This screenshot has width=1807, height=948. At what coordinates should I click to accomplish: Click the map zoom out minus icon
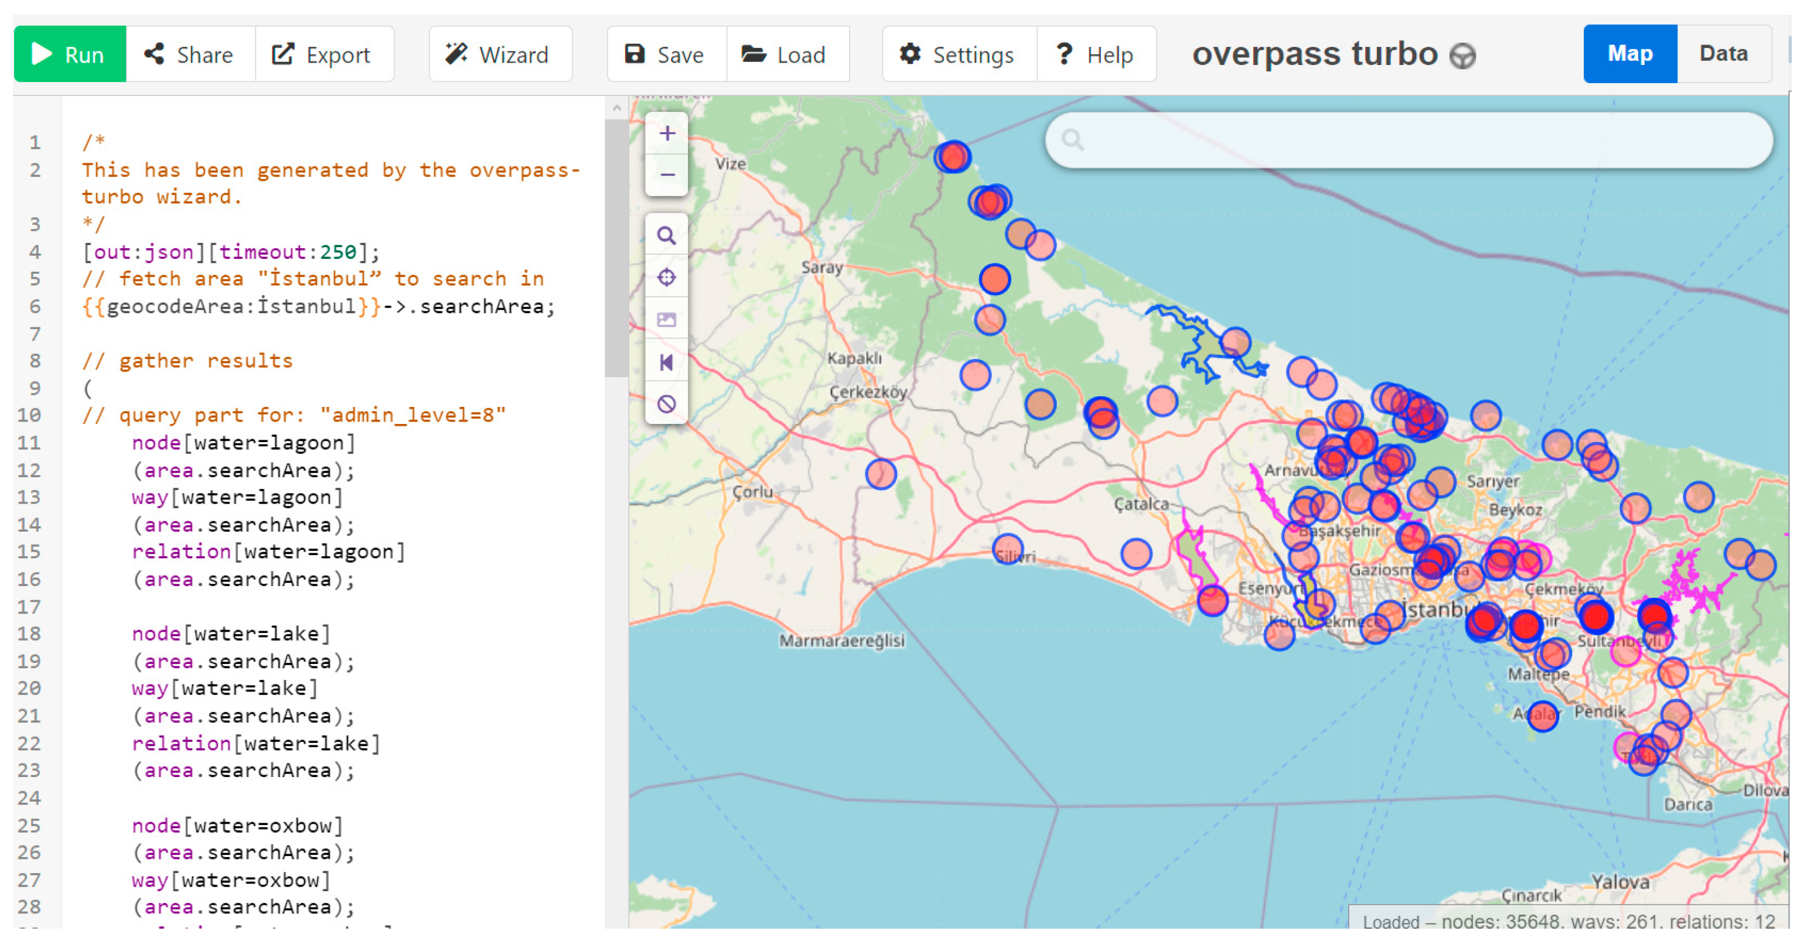coord(666,174)
